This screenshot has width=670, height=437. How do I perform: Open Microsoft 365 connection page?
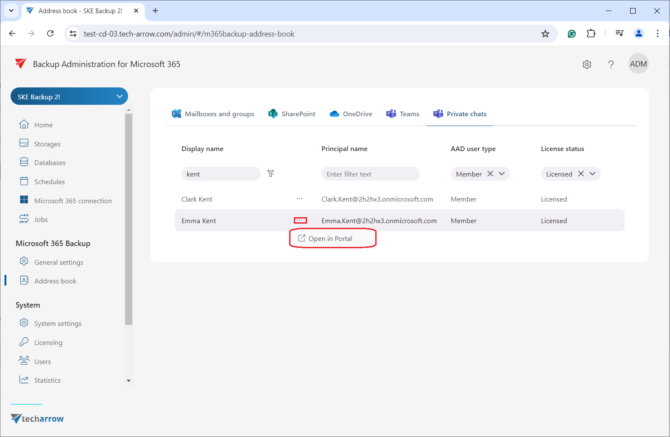(x=73, y=201)
